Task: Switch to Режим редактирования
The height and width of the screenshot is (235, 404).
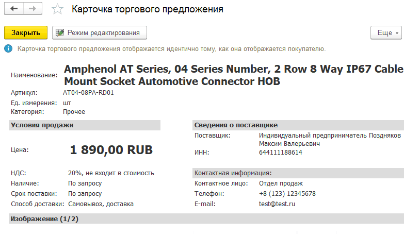Action: (100, 32)
